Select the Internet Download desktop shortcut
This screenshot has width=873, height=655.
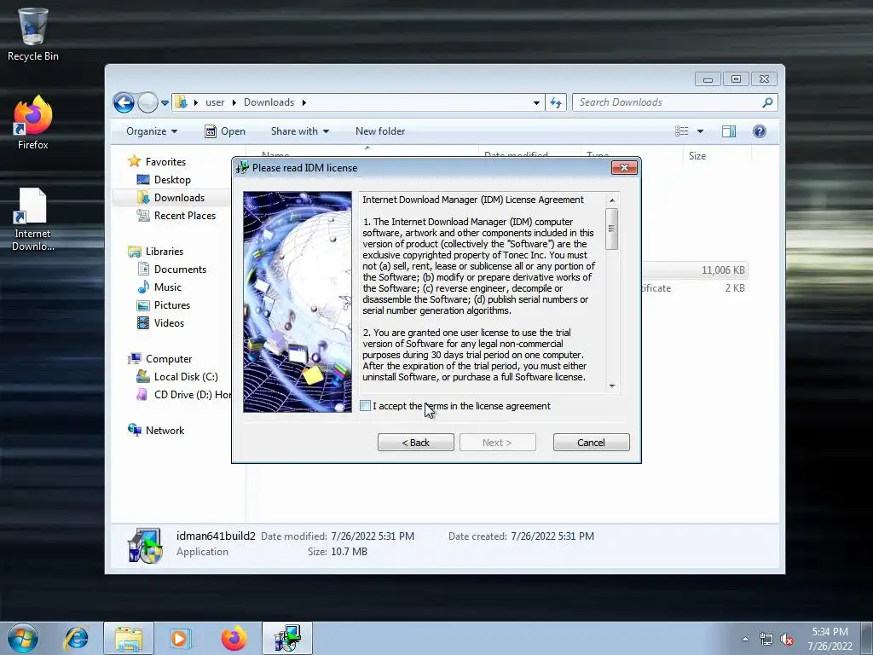coord(33,220)
